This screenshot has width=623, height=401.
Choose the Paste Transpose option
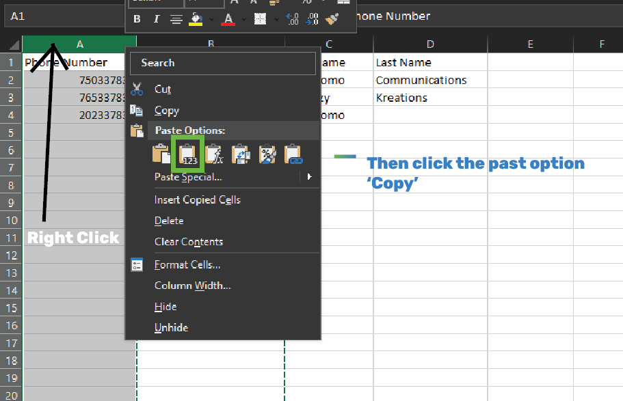(241, 154)
